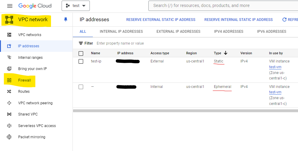Image resolution: width=298 pixels, height=151 pixels.
Task: Open Internal ranges in the sidebar
Action: click(30, 58)
